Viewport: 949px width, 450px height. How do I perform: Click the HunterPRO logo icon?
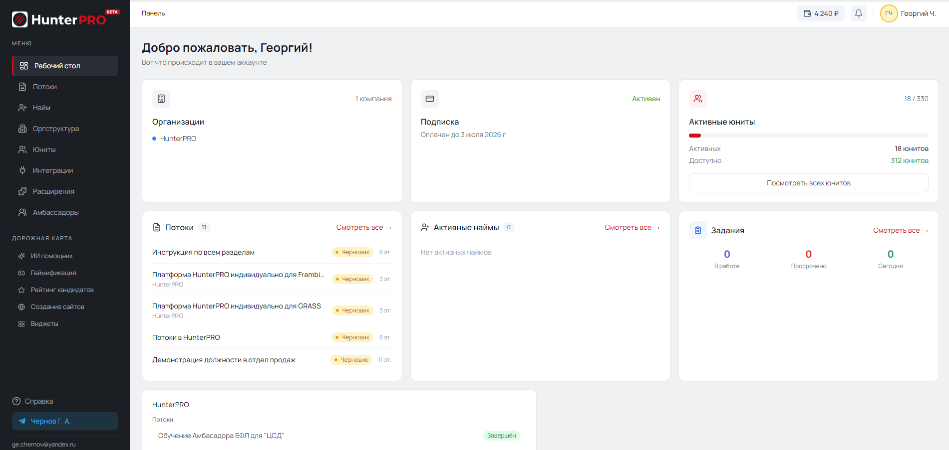20,19
